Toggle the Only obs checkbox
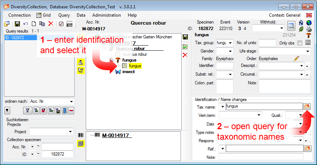The image size is (317, 165). tap(299, 43)
